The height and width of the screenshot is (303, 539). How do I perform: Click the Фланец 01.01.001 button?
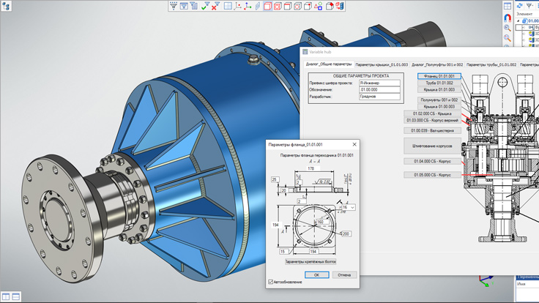point(439,76)
